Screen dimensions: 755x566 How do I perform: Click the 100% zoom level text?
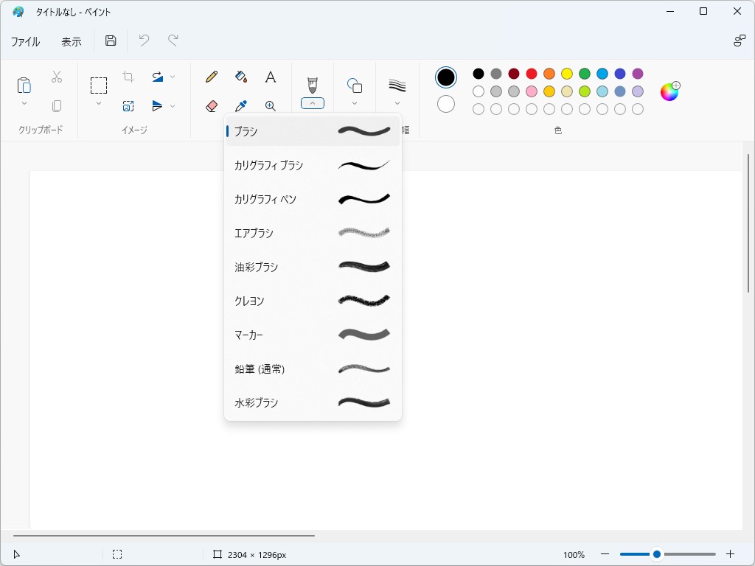coord(574,555)
